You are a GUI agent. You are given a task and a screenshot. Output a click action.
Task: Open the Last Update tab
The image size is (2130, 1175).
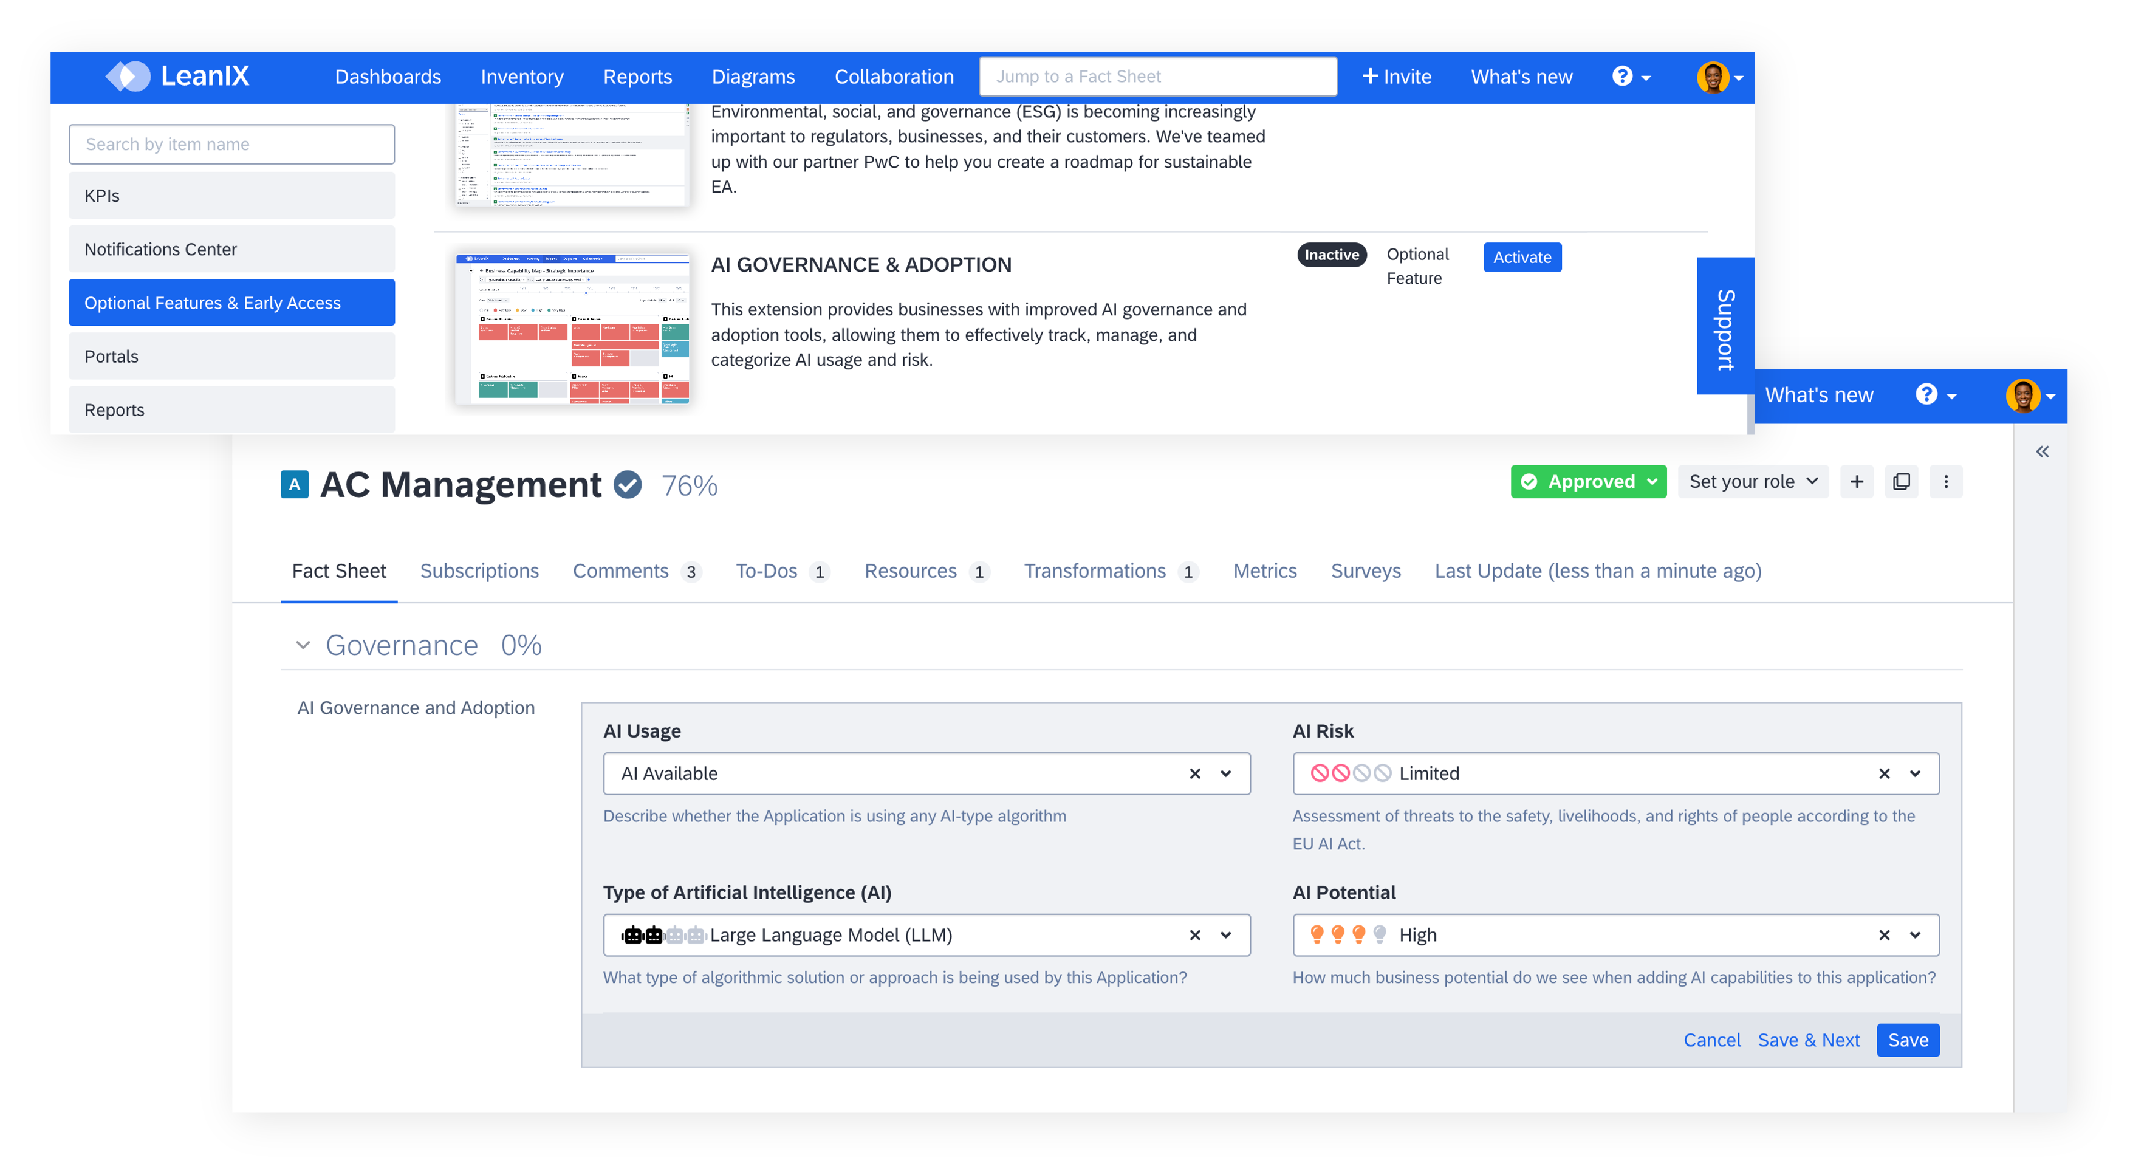[1598, 570]
